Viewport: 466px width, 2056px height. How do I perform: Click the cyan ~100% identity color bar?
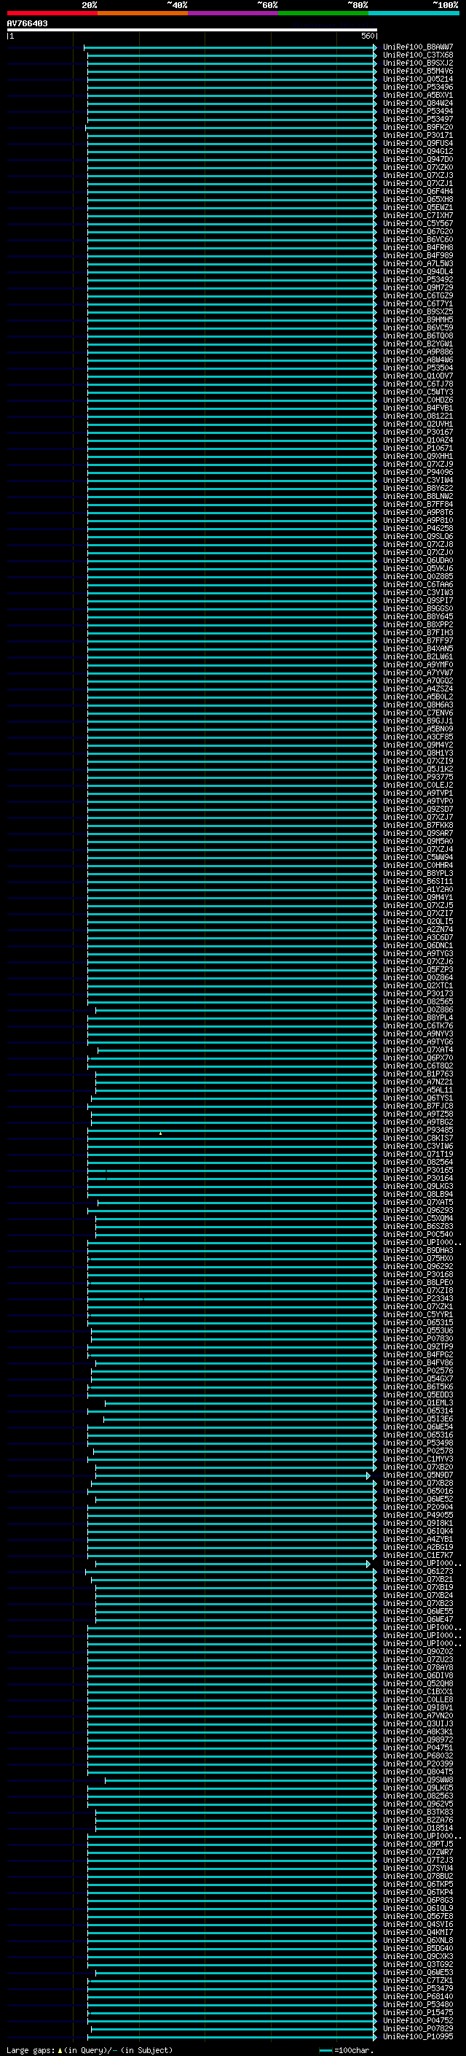[x=414, y=13]
